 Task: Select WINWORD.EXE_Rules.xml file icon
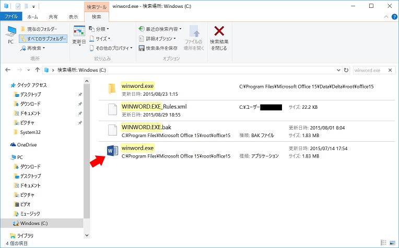pyautogui.click(x=112, y=109)
